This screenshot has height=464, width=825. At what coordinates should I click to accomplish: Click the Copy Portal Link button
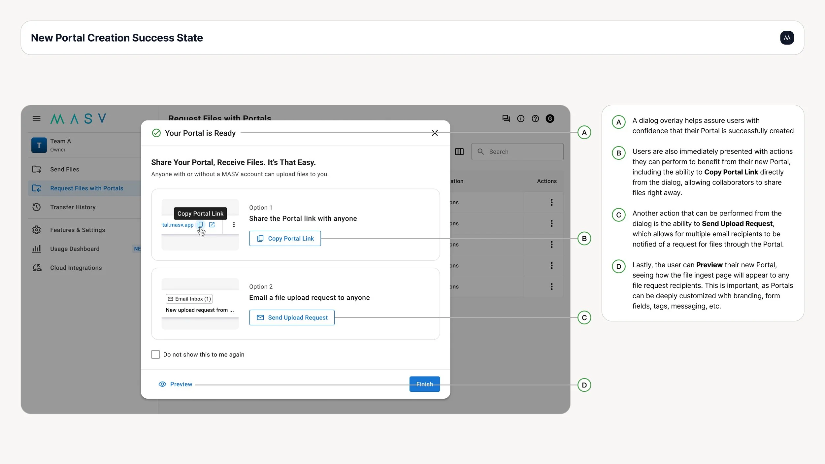(x=285, y=238)
